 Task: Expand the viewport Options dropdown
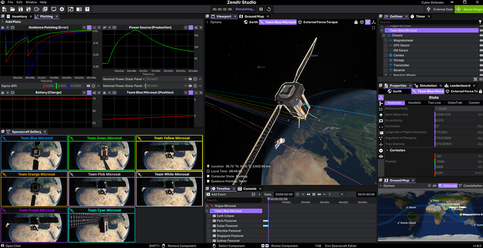214,22
